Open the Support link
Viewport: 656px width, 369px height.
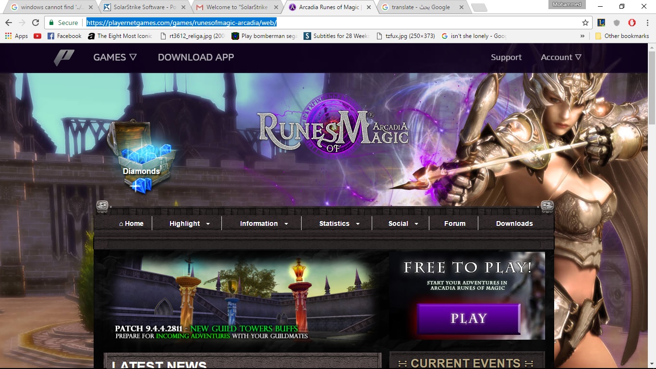click(x=506, y=57)
